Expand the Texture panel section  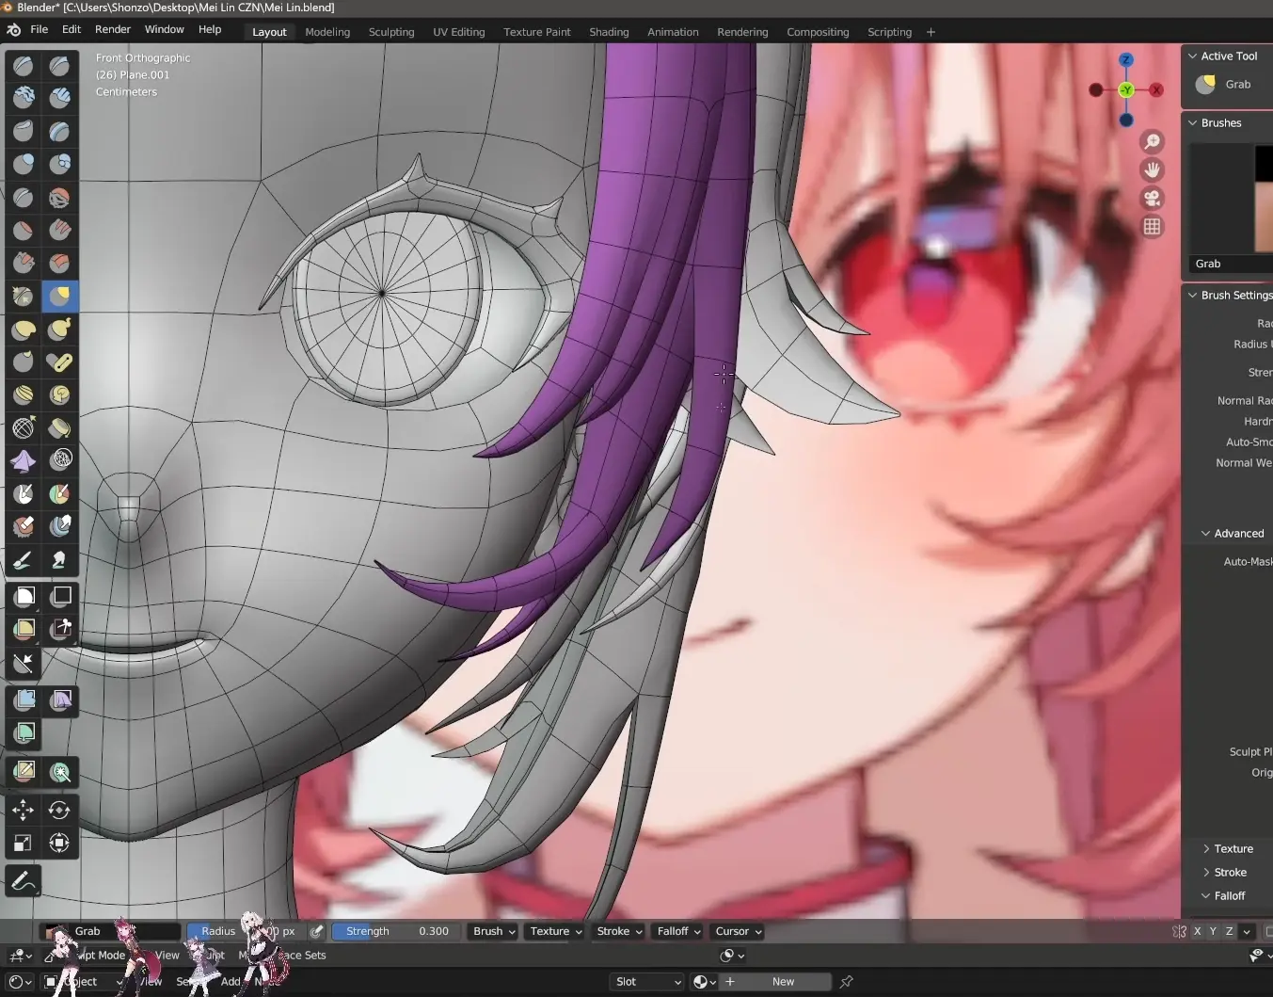coord(1233,849)
